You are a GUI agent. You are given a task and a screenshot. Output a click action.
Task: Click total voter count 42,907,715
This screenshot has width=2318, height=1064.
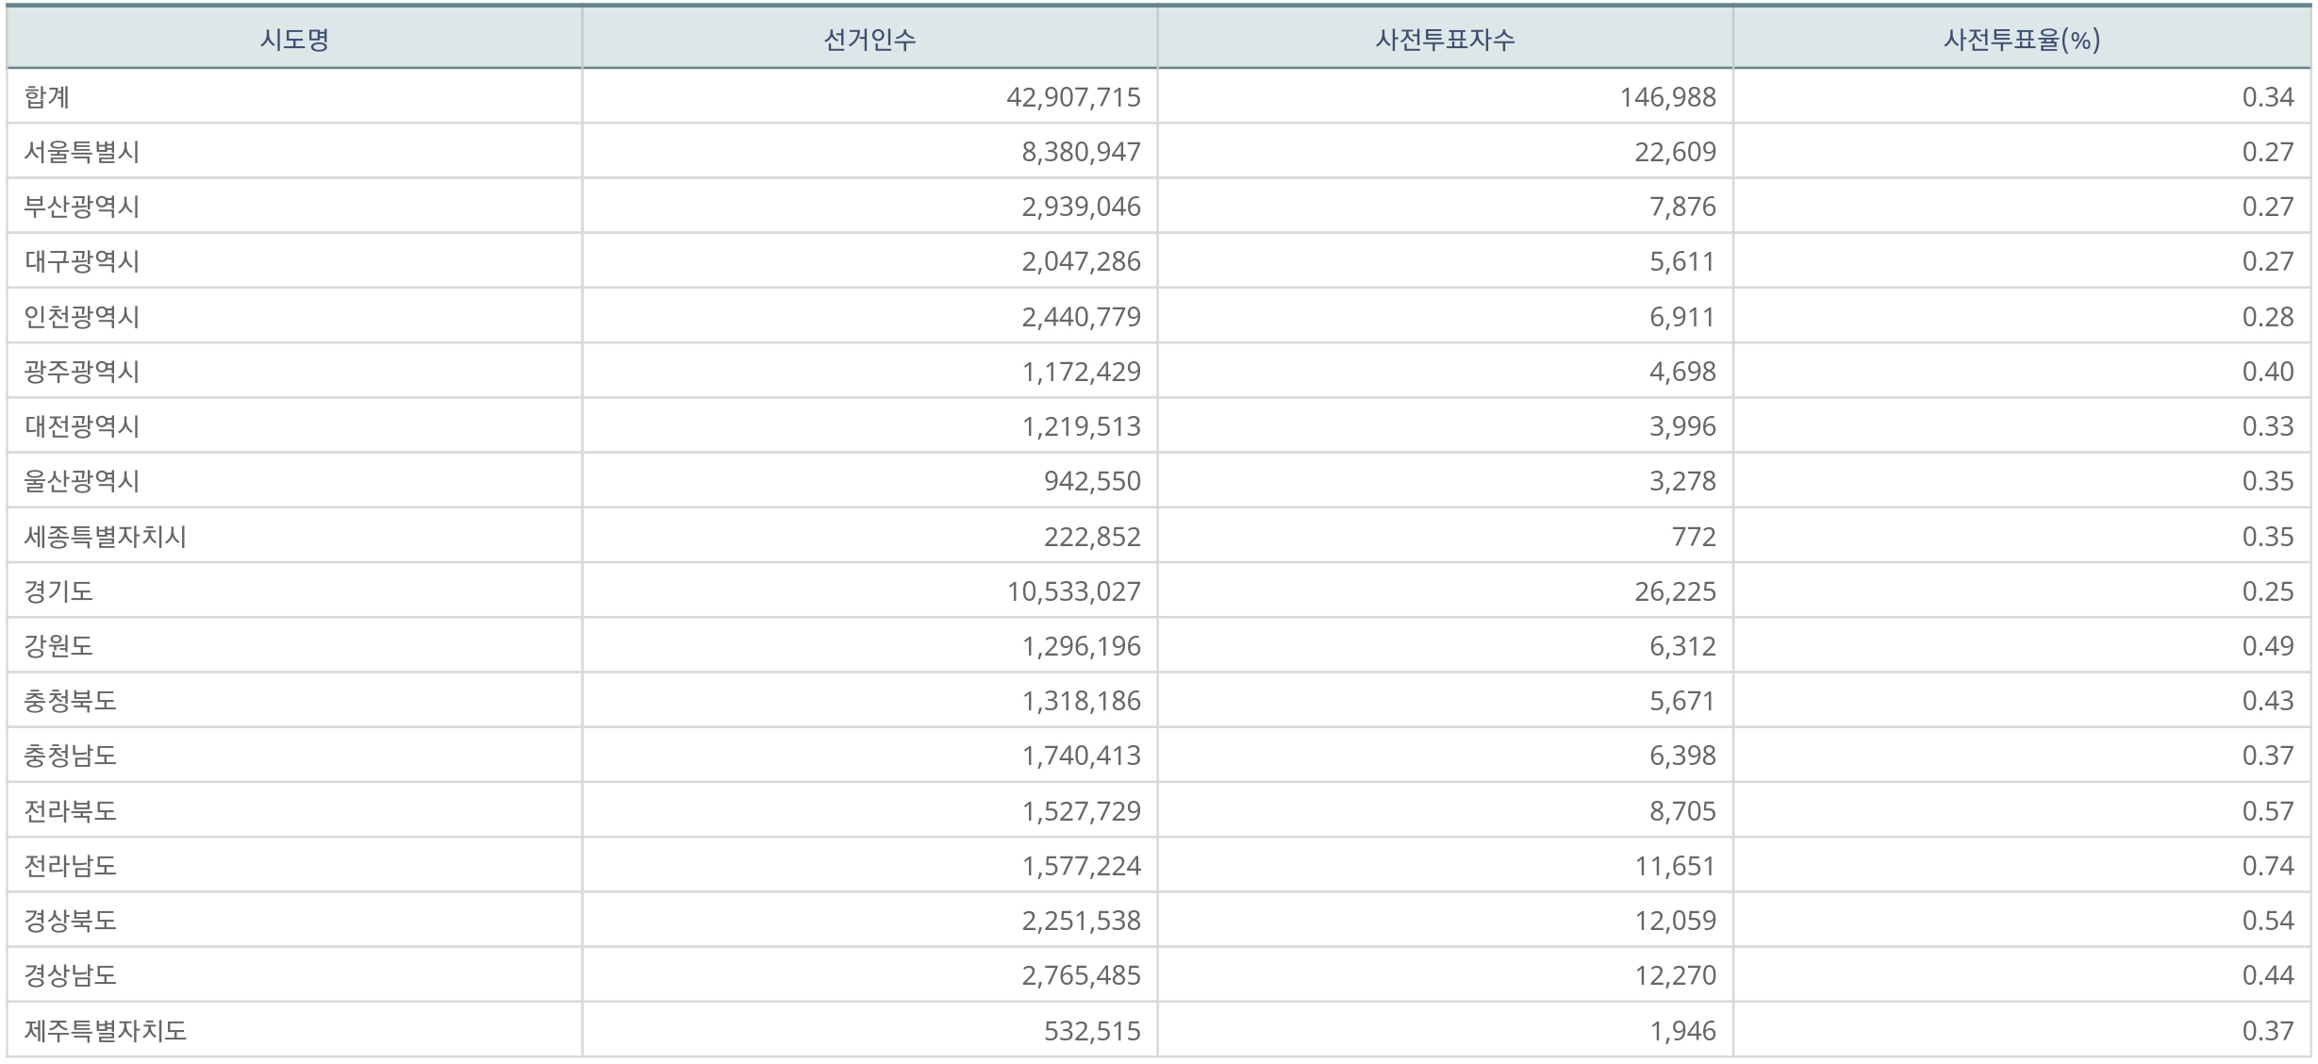click(1073, 97)
